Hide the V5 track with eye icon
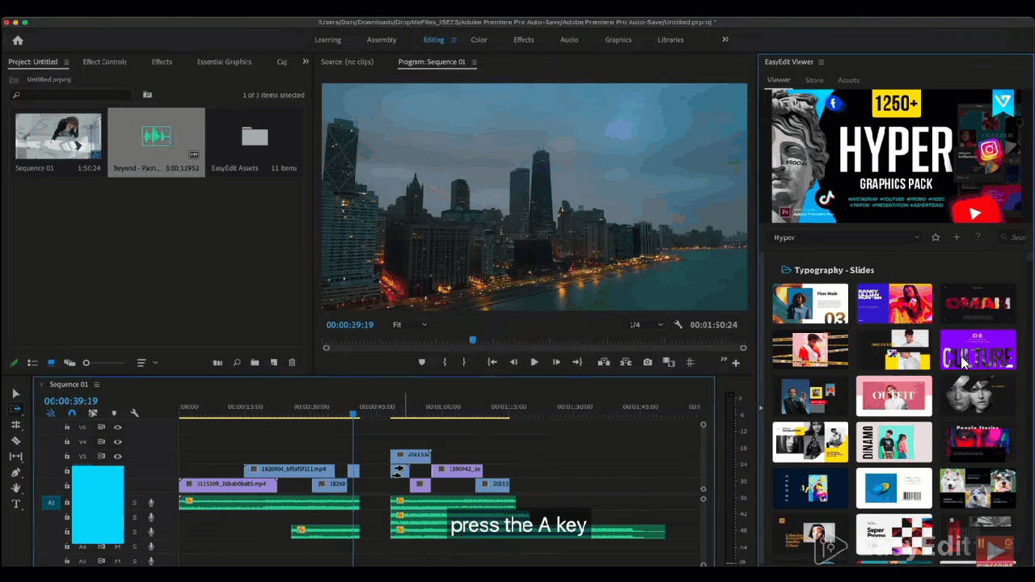1035x582 pixels. tap(118, 427)
